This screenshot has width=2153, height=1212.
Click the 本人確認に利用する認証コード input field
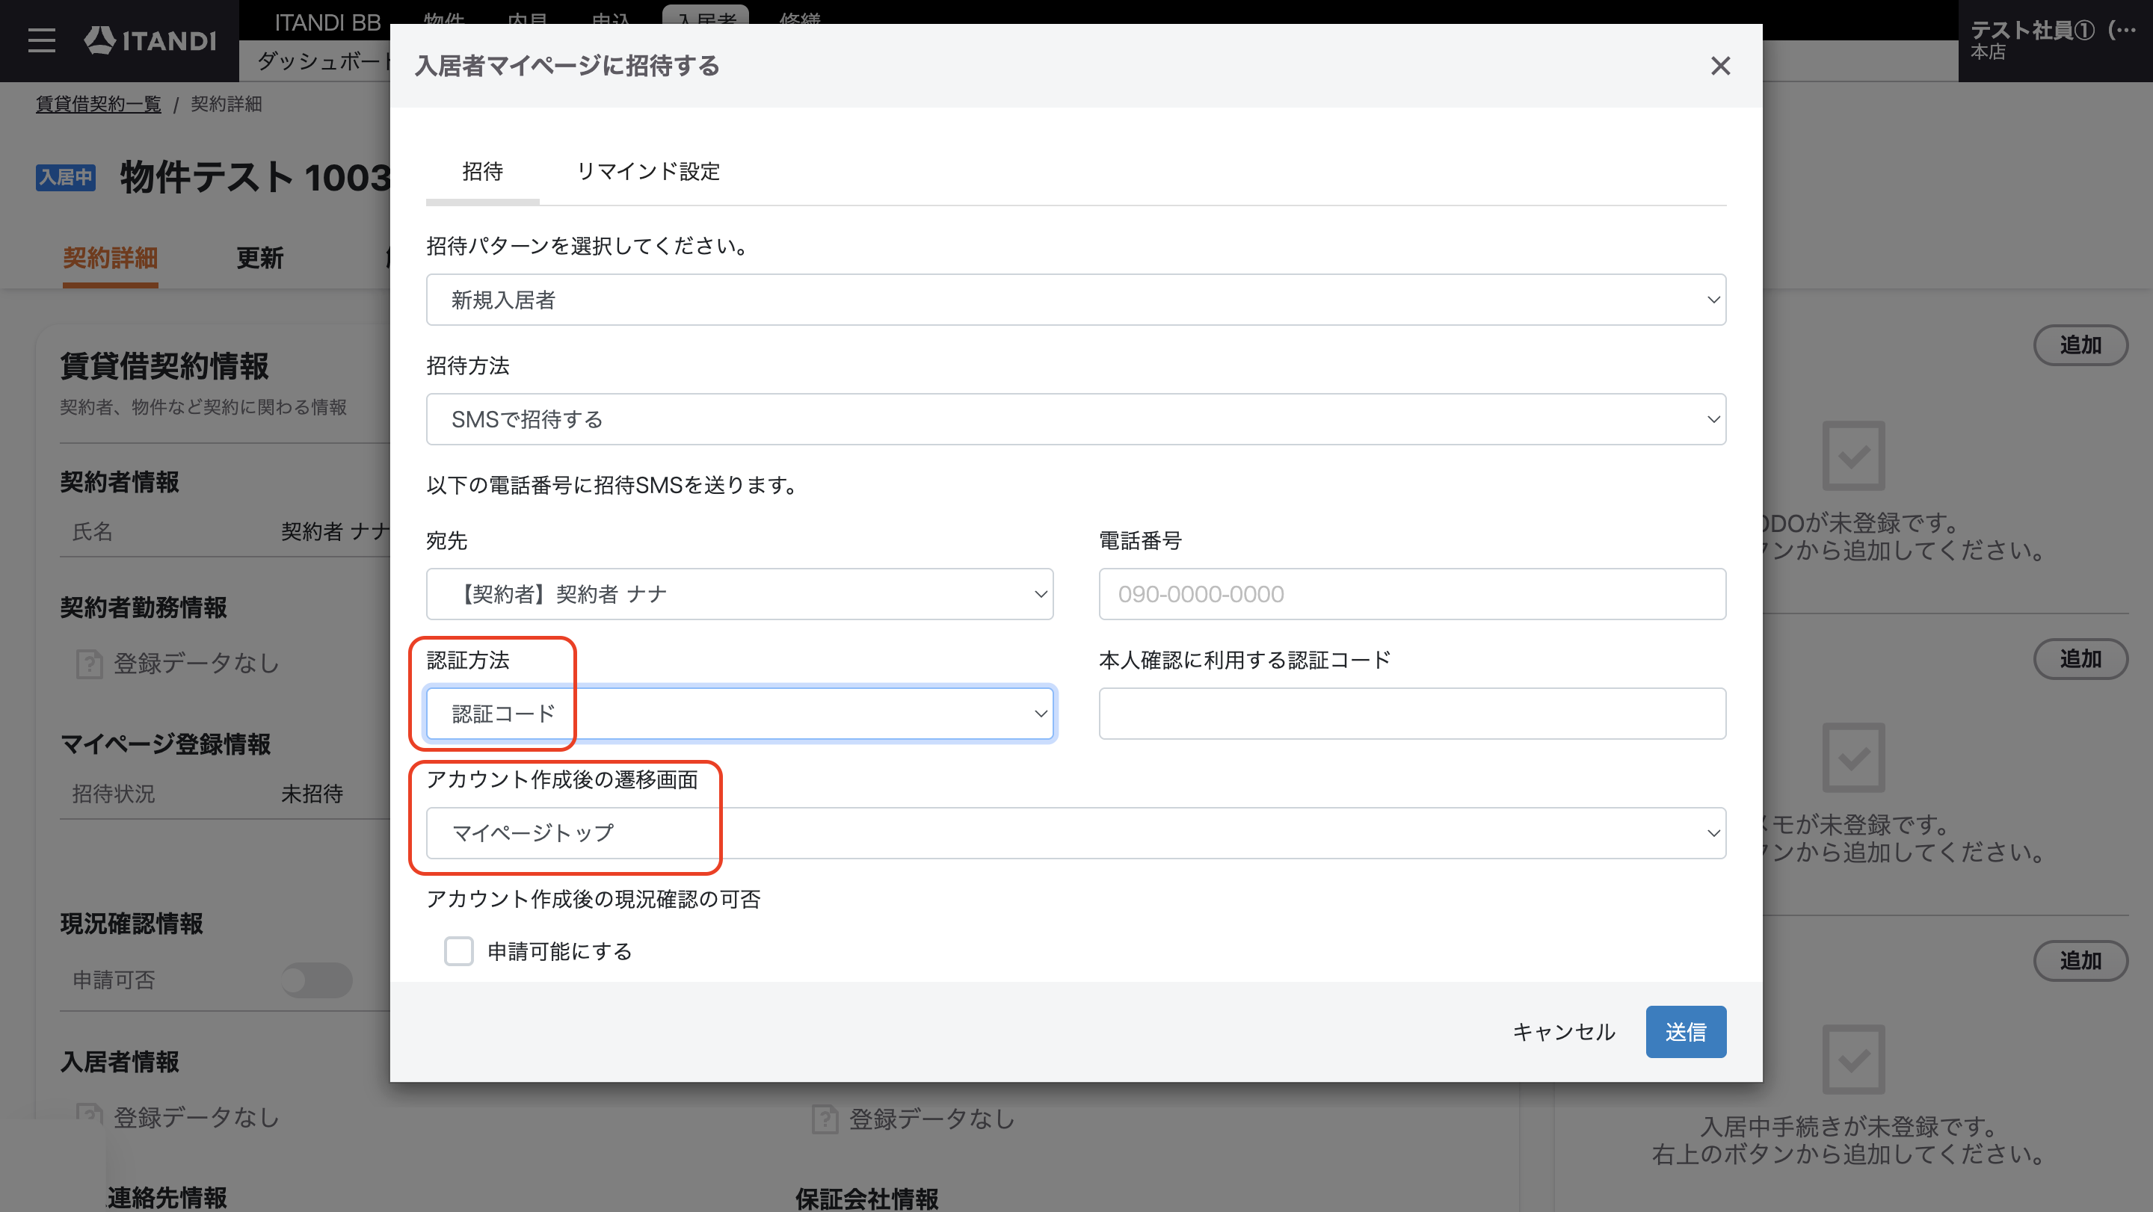[x=1411, y=714]
